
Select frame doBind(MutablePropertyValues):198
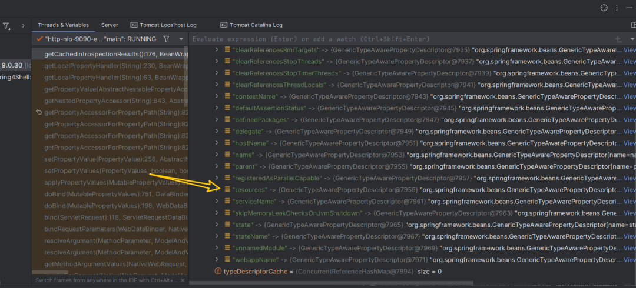110,205
